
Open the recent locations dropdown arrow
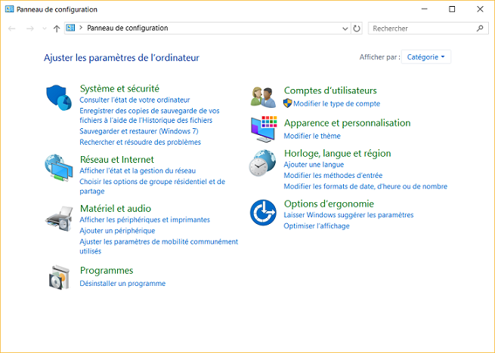click(45, 29)
